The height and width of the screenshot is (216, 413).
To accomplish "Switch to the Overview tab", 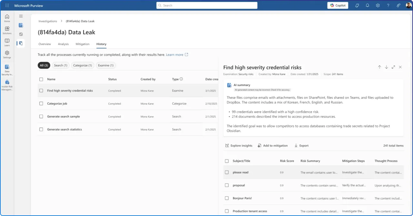I will (x=45, y=44).
